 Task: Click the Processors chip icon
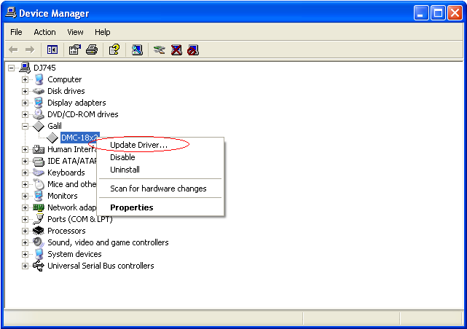click(39, 231)
